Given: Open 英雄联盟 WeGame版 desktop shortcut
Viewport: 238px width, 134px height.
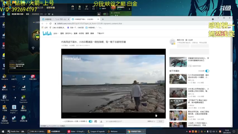Looking at the screenshot, I should tap(4, 120).
